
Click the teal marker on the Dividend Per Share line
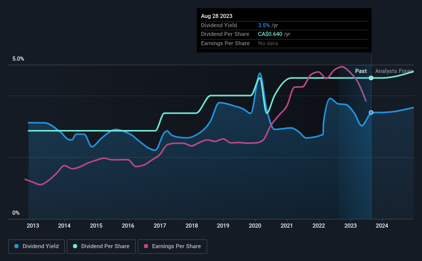coord(371,78)
